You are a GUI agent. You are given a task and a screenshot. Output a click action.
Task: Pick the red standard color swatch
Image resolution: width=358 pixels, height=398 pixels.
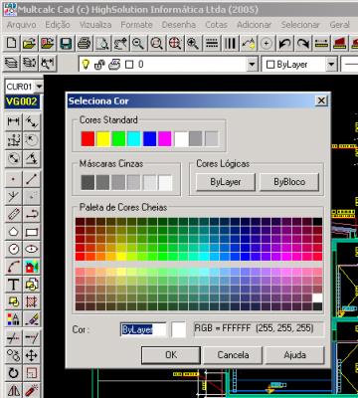88,138
